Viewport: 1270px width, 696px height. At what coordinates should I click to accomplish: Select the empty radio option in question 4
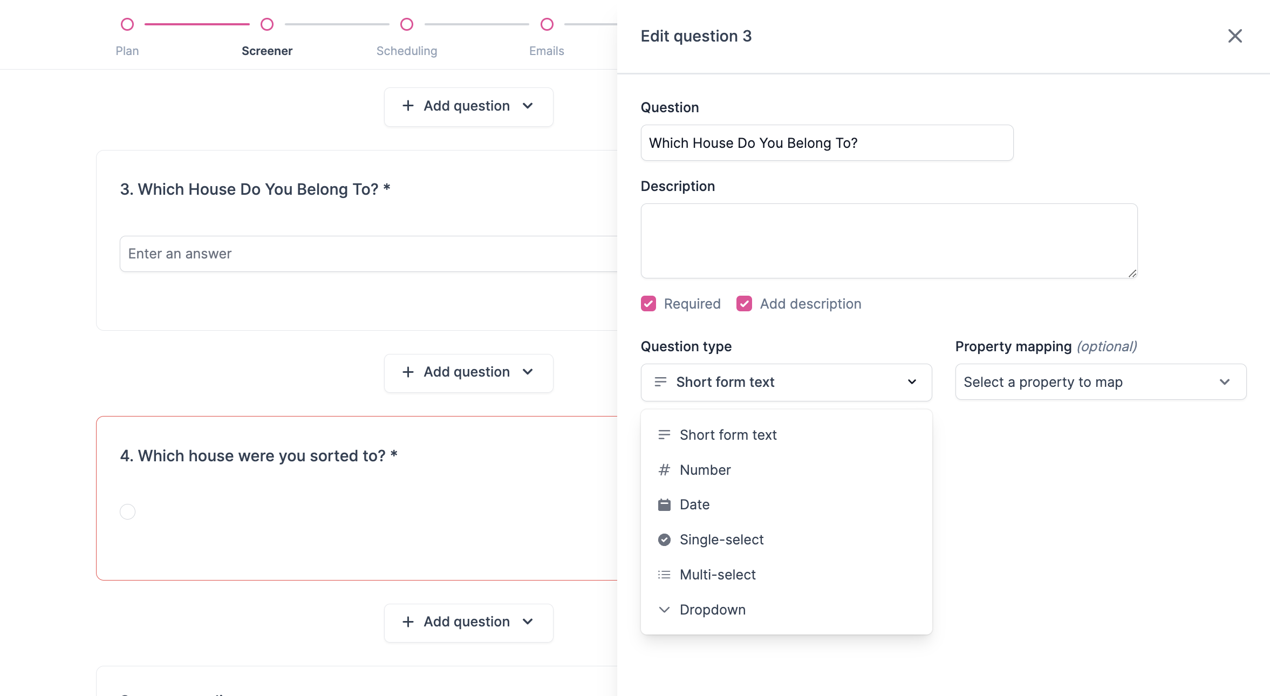coord(127,511)
